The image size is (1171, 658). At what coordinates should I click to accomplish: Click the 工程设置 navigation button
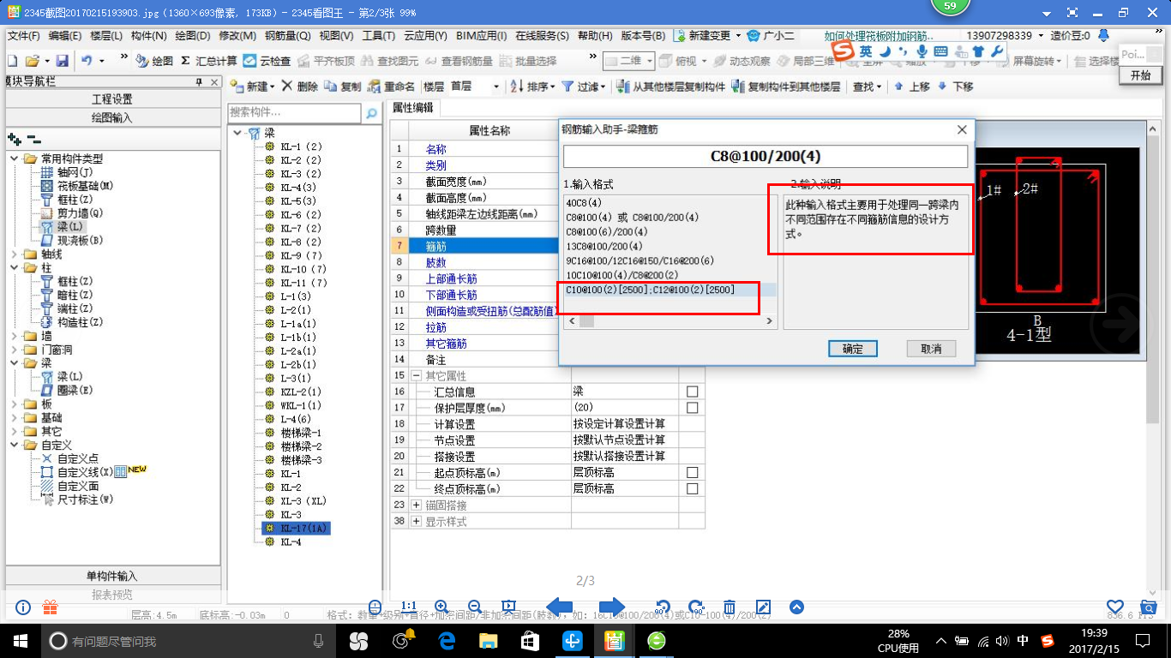pos(112,99)
